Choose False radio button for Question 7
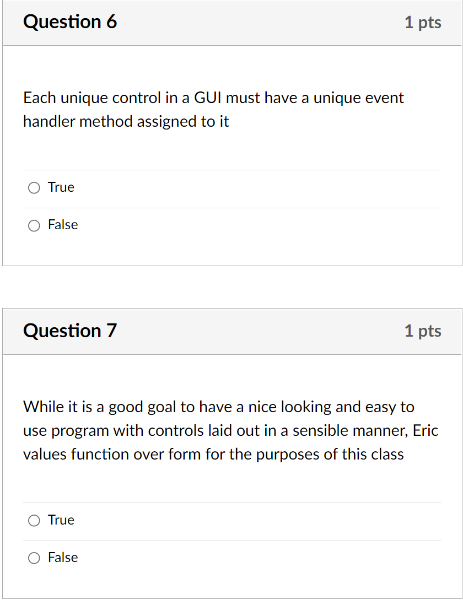463x616 pixels. click(x=34, y=558)
